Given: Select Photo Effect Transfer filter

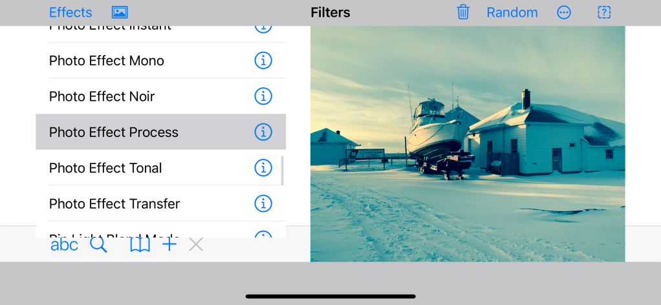Looking at the screenshot, I should click(114, 204).
